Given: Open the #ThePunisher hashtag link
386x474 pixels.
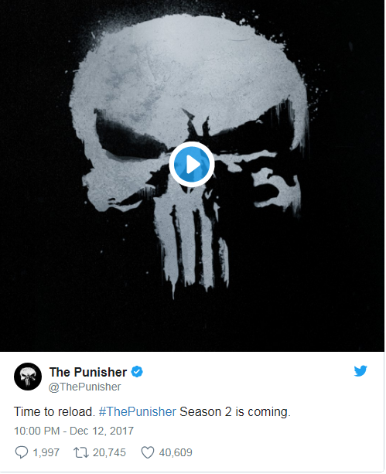Looking at the screenshot, I should [138, 412].
